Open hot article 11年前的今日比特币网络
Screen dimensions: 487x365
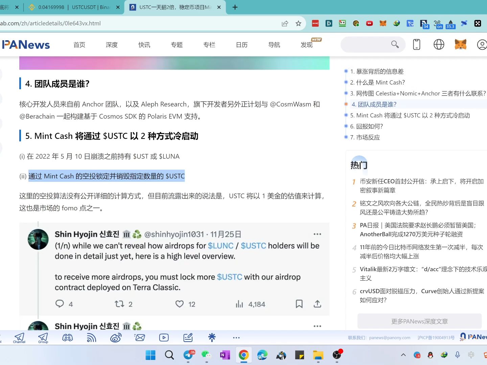(x=421, y=252)
